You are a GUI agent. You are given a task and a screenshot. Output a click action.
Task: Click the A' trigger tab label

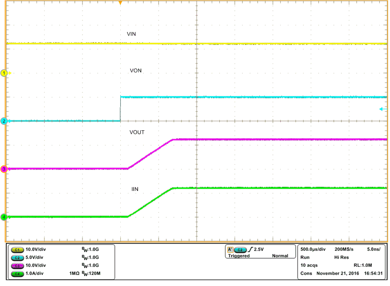[x=230, y=249]
